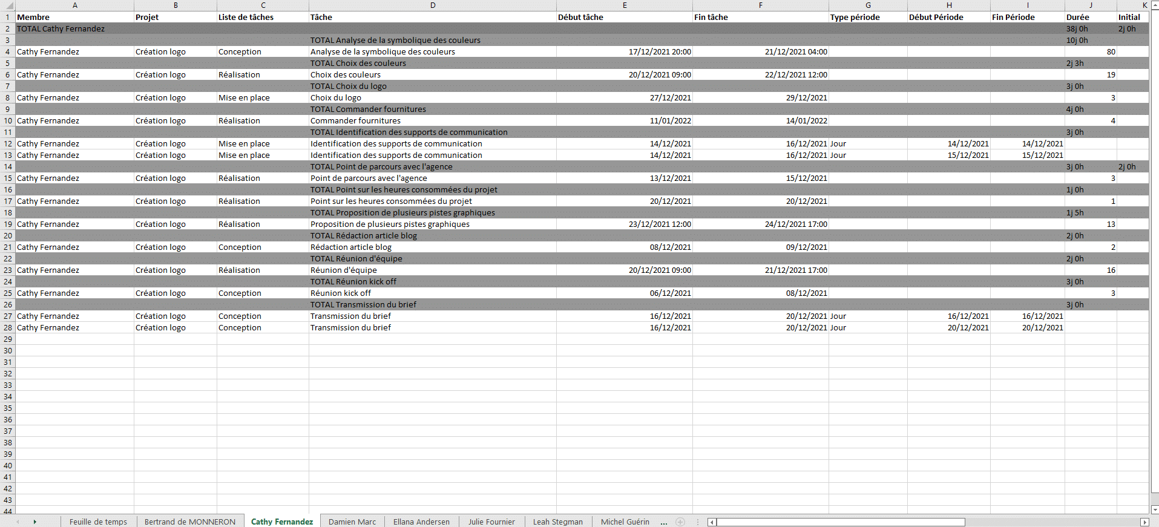This screenshot has width=1159, height=527.
Task: Click the 17/12/2021 20:00 start date cell
Action: (625, 51)
